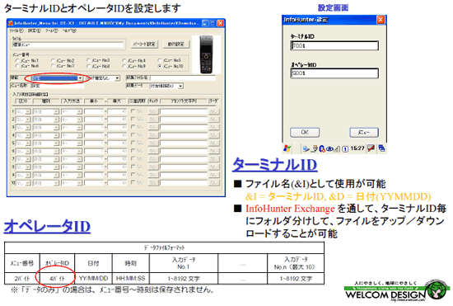This screenshot has height=306, width=453.
Task: Click the WELCOM DESIGN logo
Action: 397,291
